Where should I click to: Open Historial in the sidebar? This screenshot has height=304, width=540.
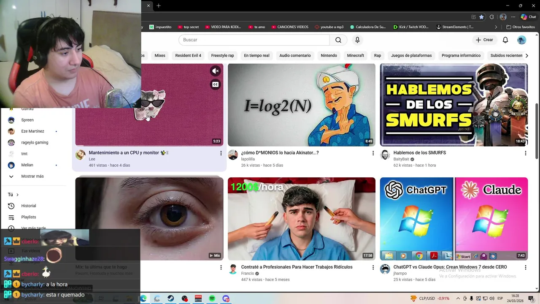29,206
